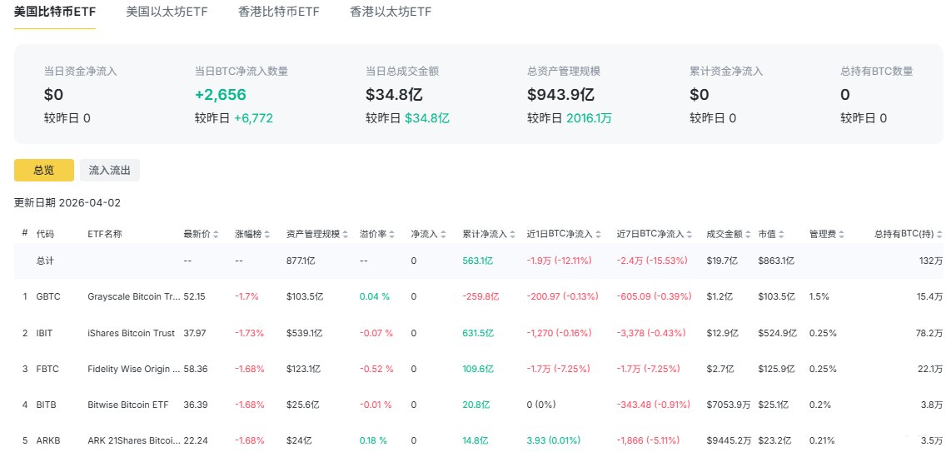This screenshot has width=951, height=452.
Task: Sort by 净流入 column arrows
Action: (x=443, y=234)
